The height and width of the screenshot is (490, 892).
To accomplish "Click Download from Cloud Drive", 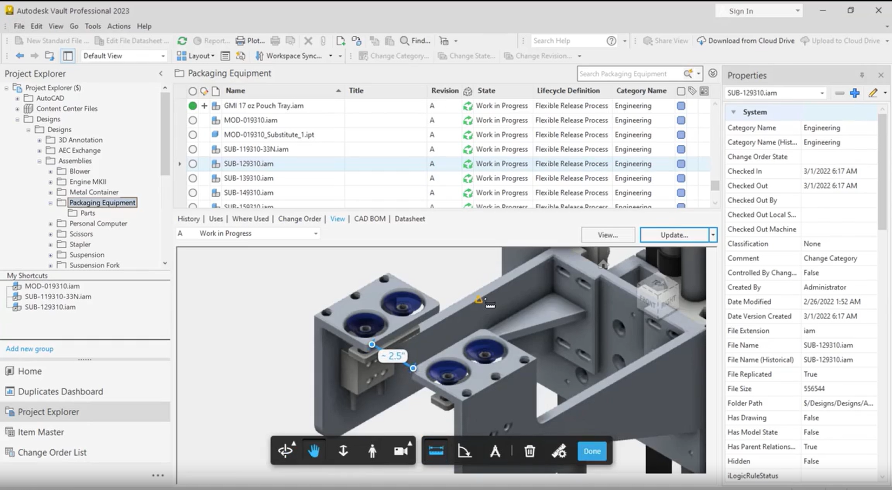I will tap(746, 41).
